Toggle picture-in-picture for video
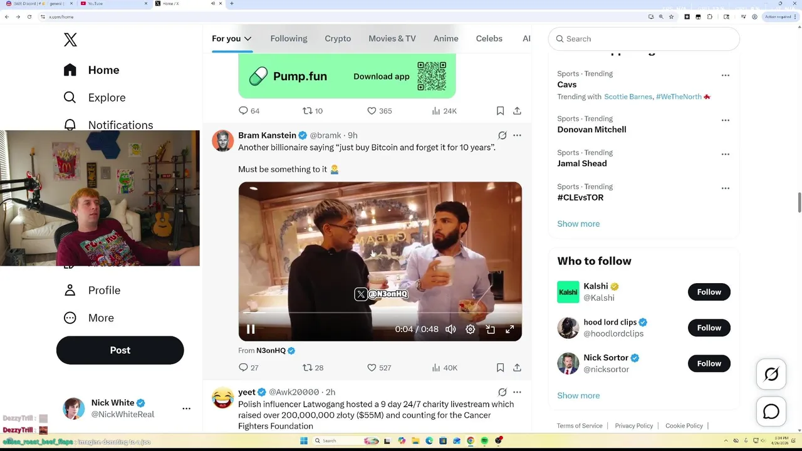The height and width of the screenshot is (451, 802). [x=491, y=329]
